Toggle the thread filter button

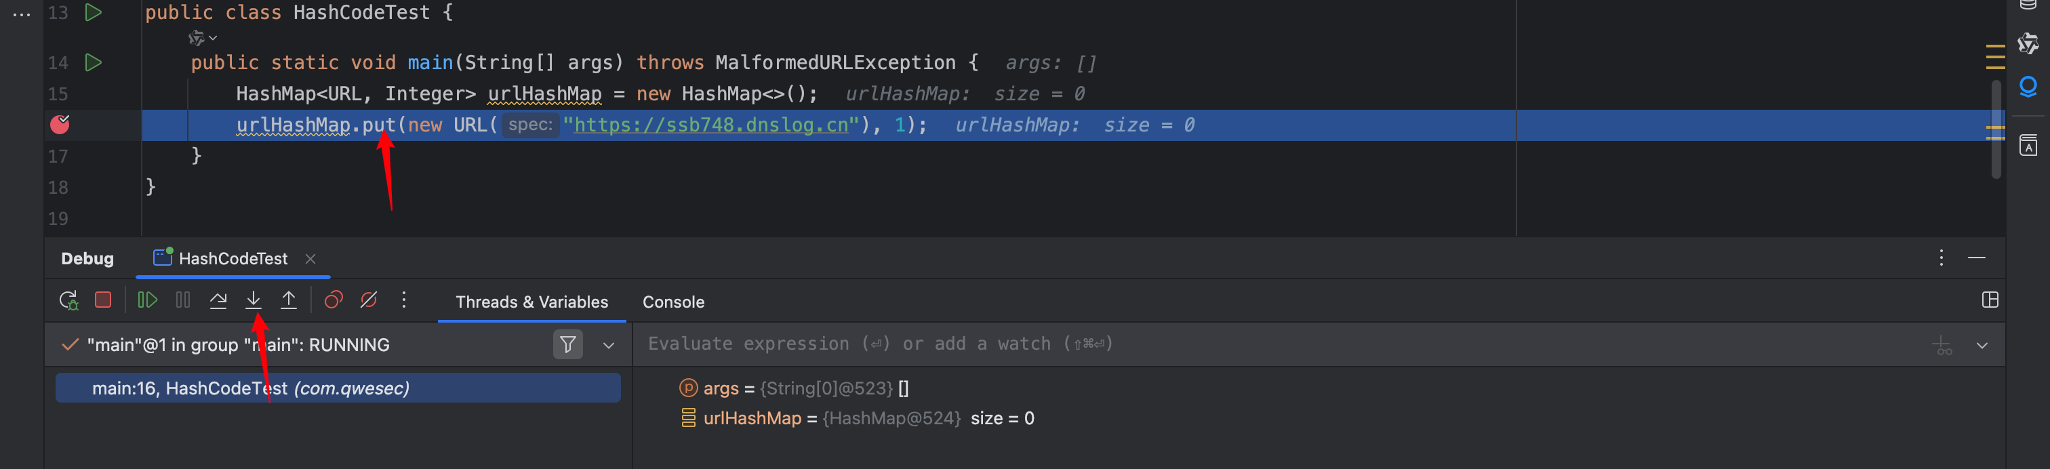point(567,345)
